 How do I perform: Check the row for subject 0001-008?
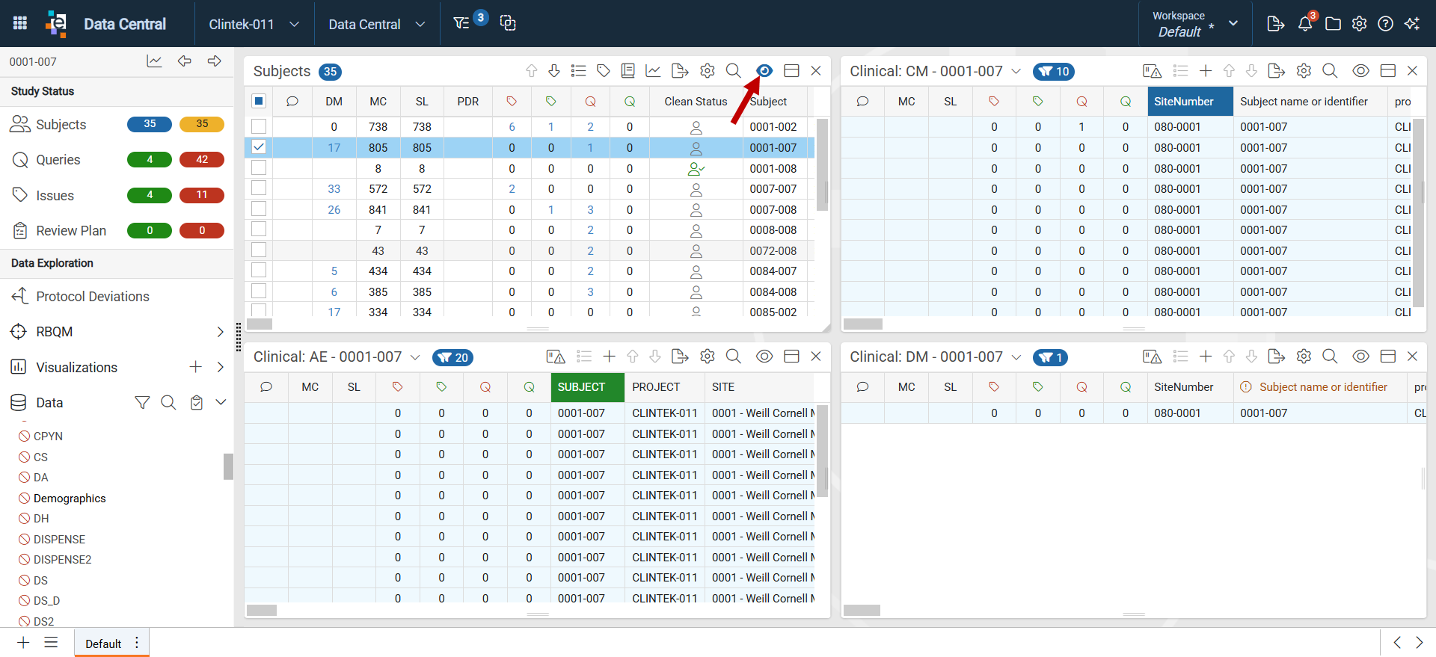(259, 168)
